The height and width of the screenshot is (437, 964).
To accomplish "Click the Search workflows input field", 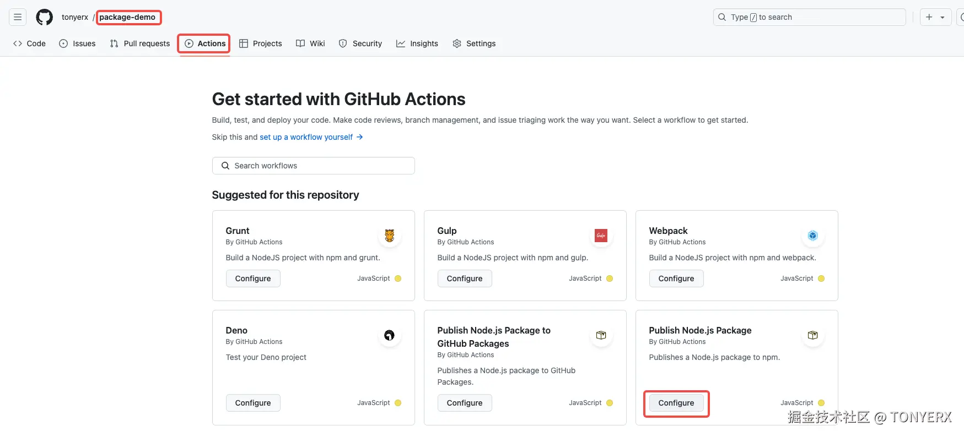I will coord(313,166).
